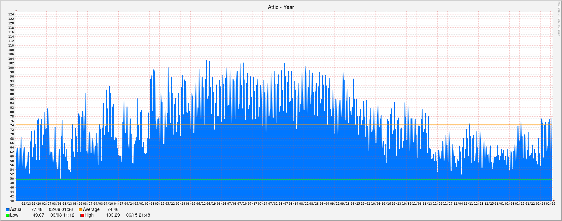Click the 124 value on the Y axis
This screenshot has height=221, width=562.
[11, 14]
